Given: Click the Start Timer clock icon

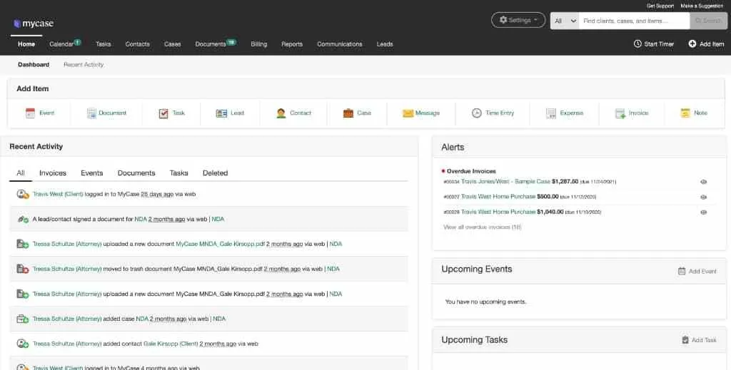Looking at the screenshot, I should click(637, 43).
